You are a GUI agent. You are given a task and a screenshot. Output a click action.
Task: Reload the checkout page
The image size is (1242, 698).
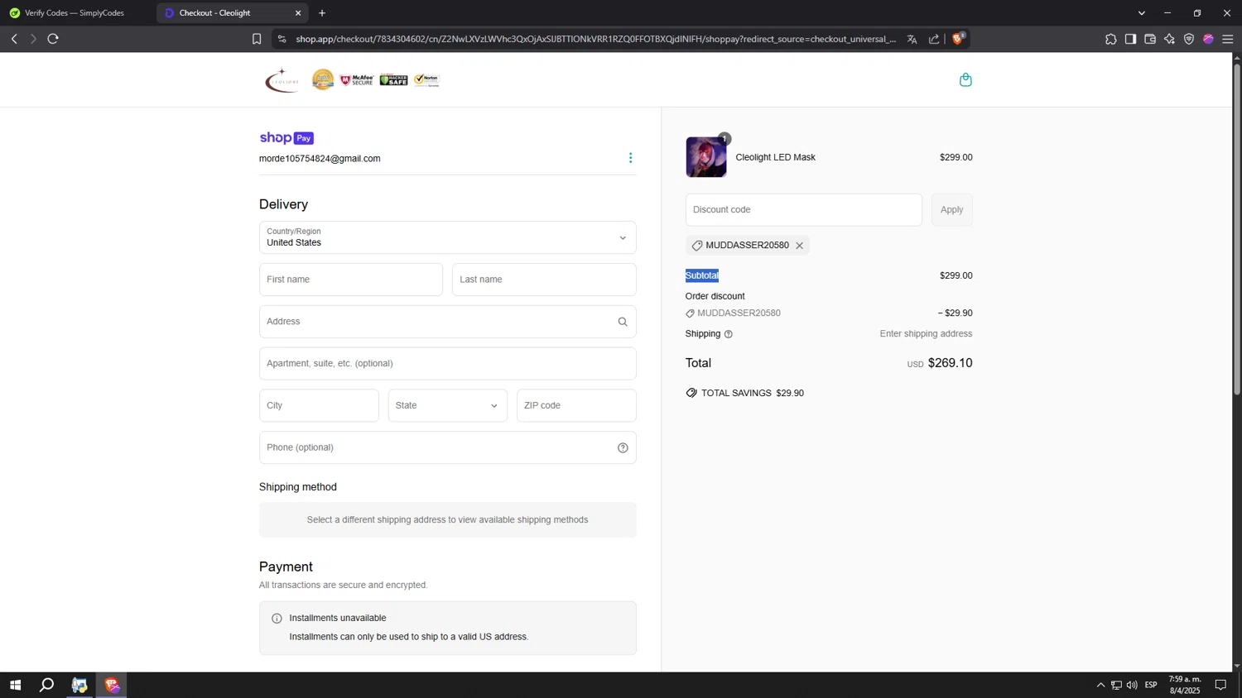(53, 39)
